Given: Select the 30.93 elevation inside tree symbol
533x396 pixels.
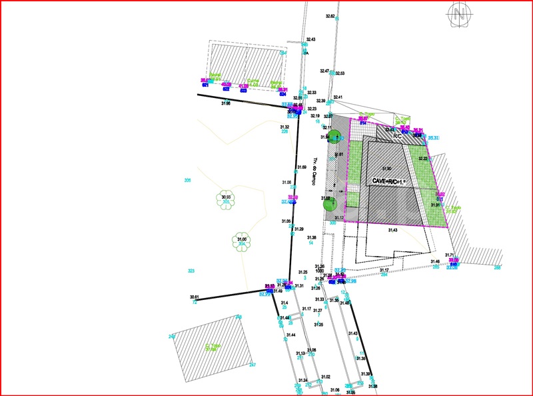Looking at the screenshot, I should click(226, 197).
